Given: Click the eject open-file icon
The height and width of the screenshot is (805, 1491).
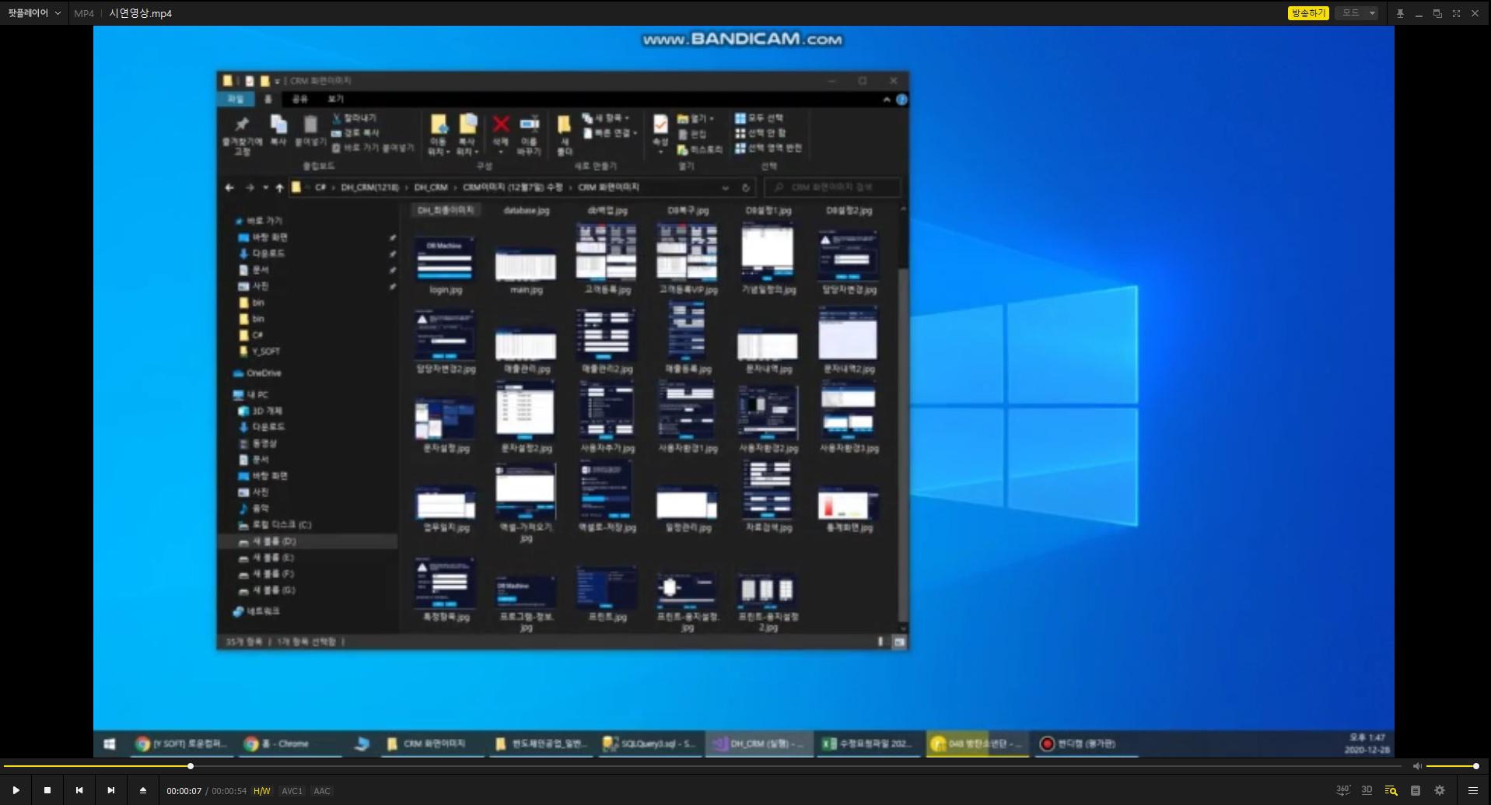Looking at the screenshot, I should (143, 790).
